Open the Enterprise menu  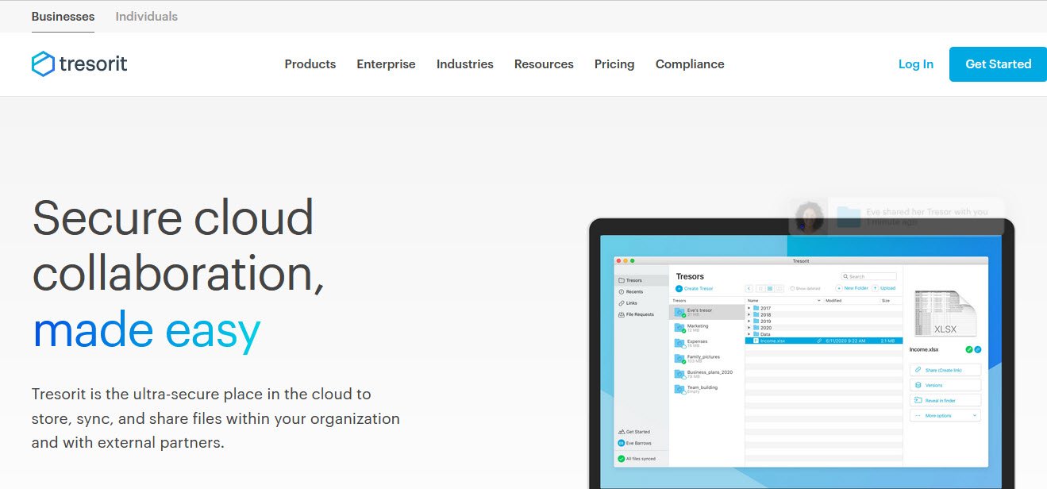(x=386, y=64)
